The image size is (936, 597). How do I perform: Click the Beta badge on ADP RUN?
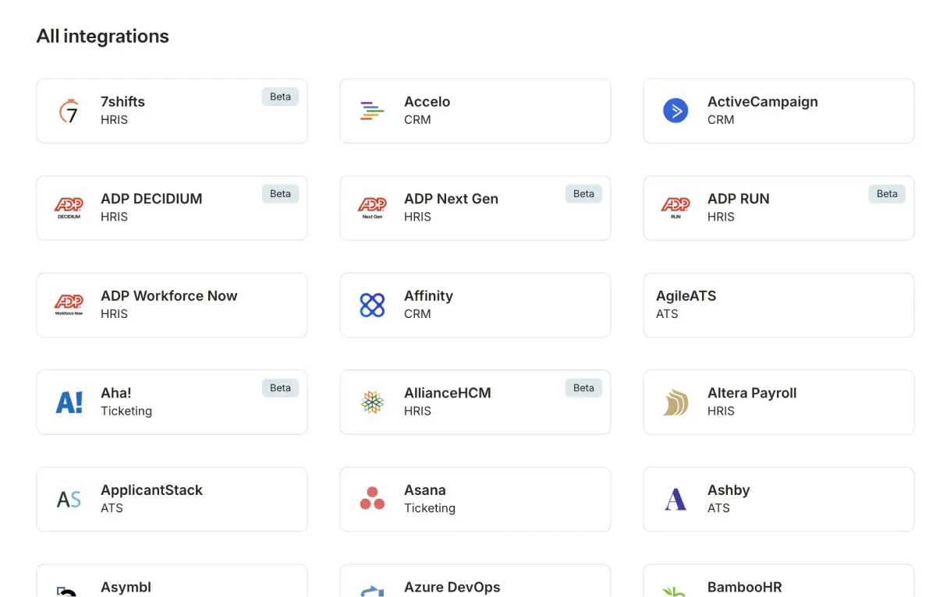click(887, 193)
